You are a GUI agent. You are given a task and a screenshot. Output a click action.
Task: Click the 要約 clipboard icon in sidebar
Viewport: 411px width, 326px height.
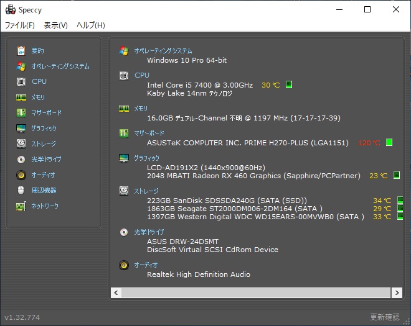[21, 51]
